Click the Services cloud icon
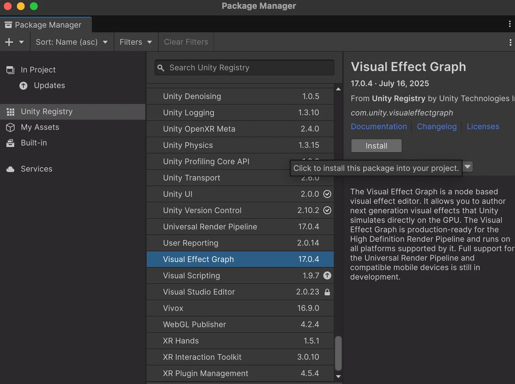Screen dimensions: 515x384 [x=10, y=169]
